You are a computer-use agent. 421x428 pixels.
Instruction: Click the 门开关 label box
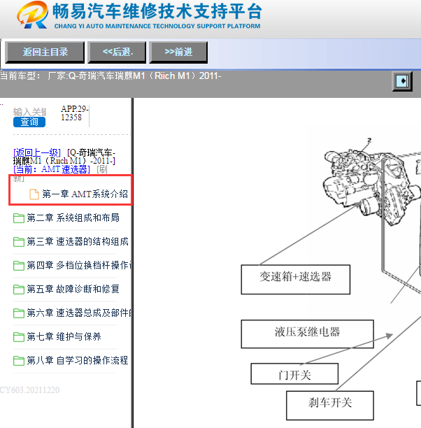coord(294,373)
